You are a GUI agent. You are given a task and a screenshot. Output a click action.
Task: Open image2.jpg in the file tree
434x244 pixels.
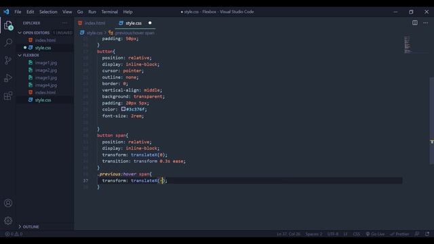click(x=46, y=70)
